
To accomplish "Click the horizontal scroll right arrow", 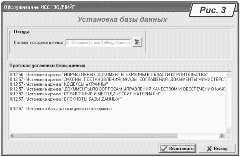I will pos(221,136).
